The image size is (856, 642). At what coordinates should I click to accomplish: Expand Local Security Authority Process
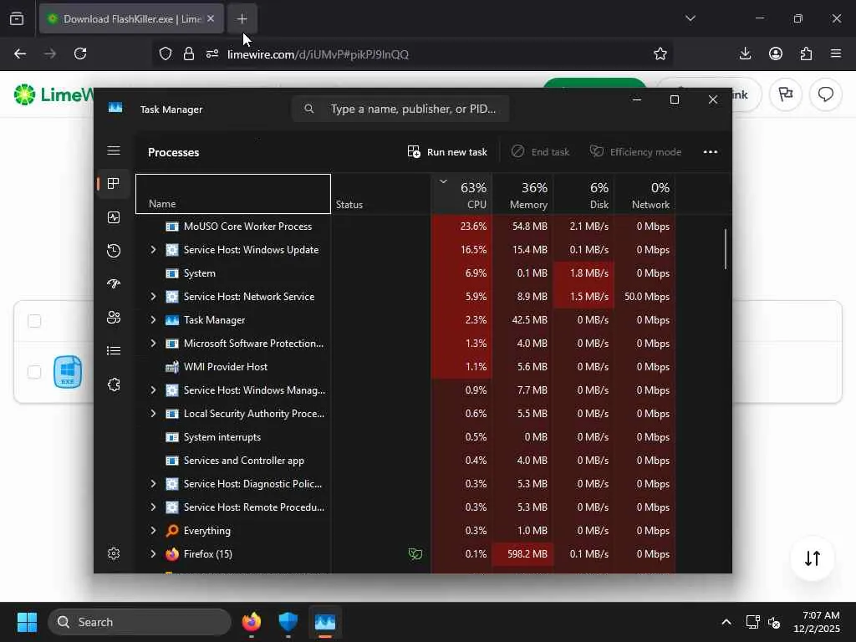(153, 414)
